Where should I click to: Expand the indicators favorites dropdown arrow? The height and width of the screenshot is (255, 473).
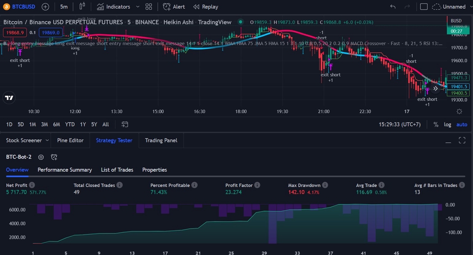(x=137, y=6)
